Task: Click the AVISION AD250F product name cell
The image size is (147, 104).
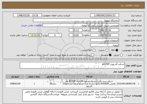Action: click(x=89, y=84)
